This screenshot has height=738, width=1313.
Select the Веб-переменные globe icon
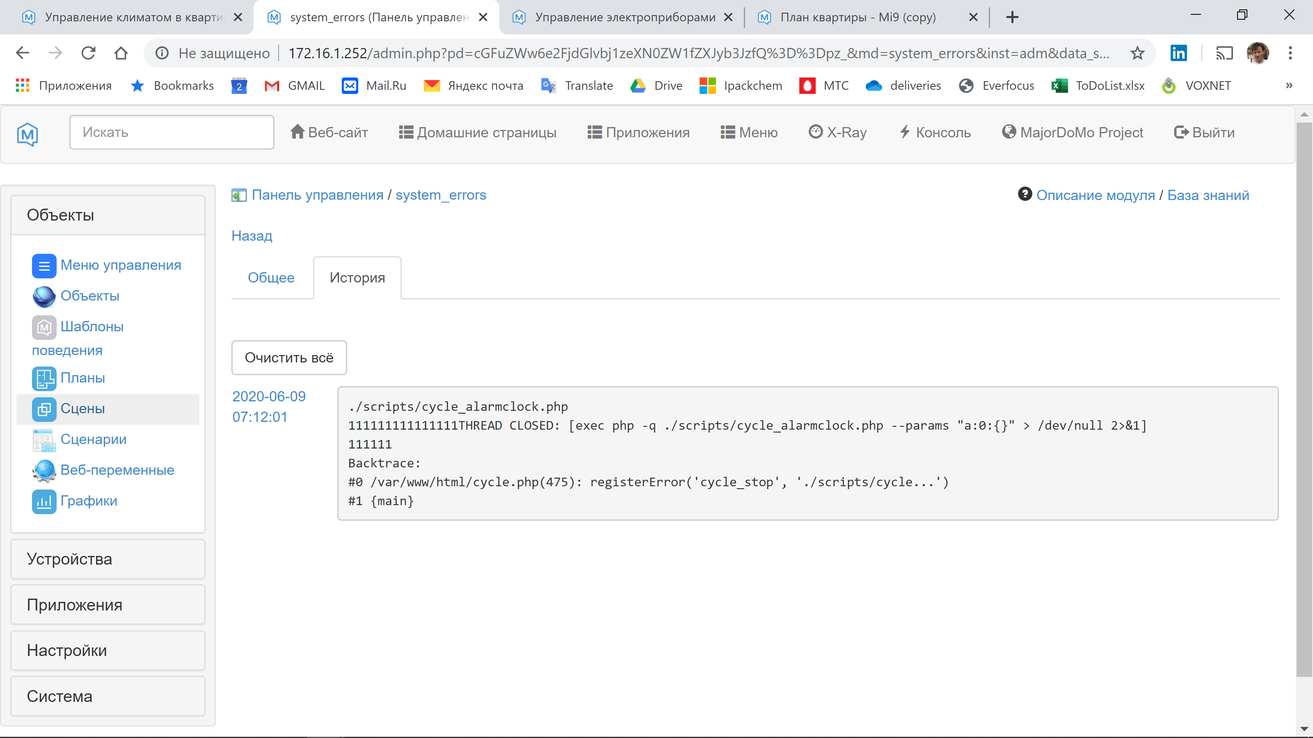coord(44,470)
